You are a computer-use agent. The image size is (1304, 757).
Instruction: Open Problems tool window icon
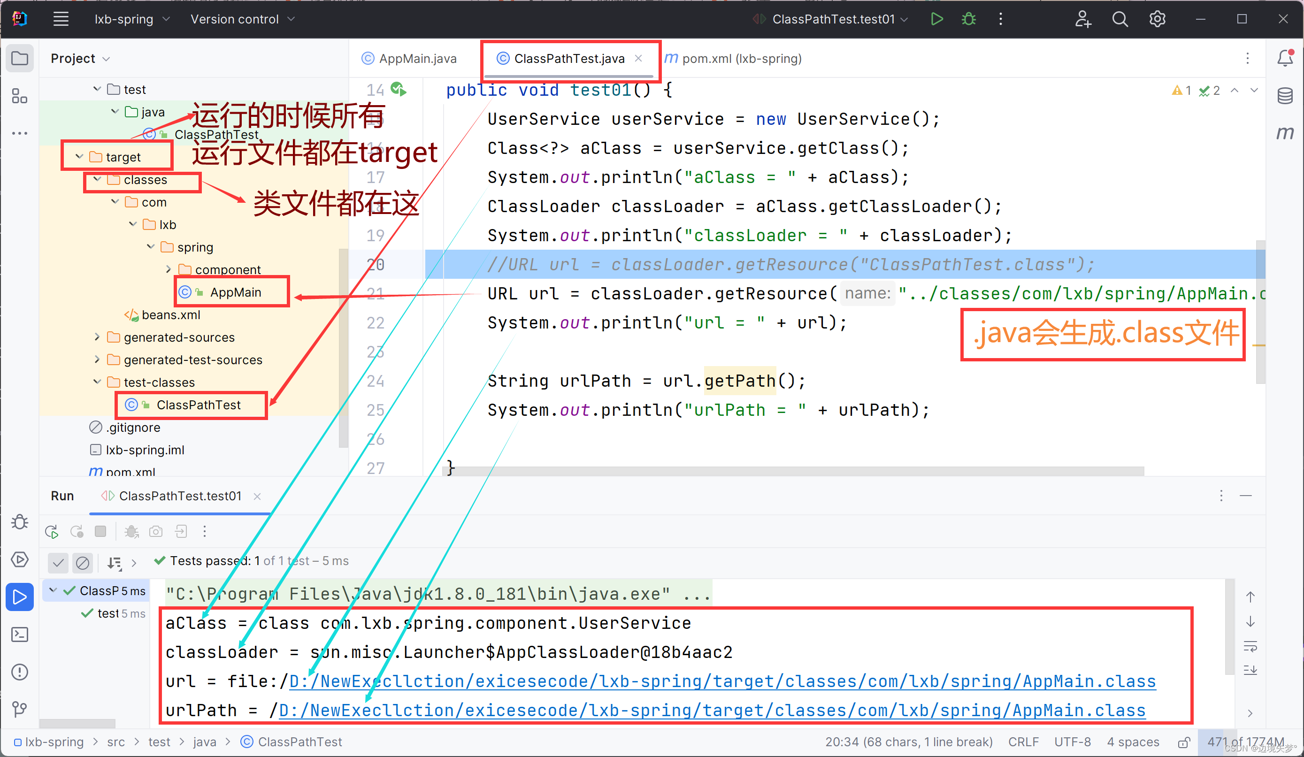point(20,672)
